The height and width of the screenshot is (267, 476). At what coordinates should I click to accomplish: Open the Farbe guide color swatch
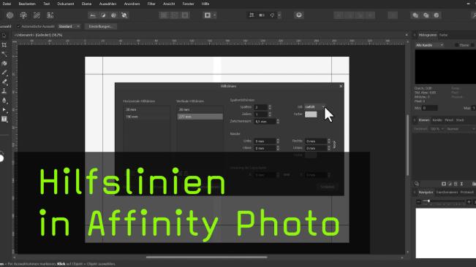[x=311, y=115]
